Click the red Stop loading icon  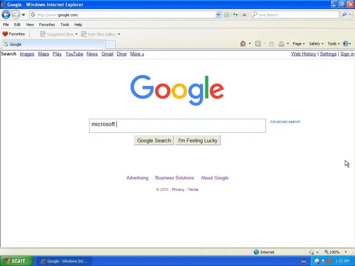[244, 15]
